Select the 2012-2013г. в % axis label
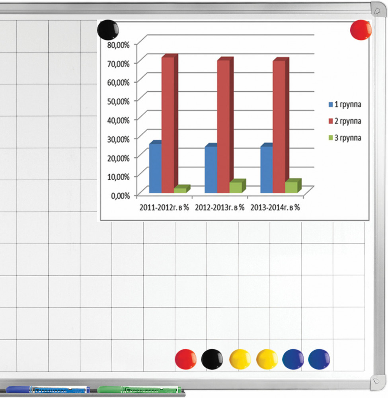This screenshot has height=398, width=388. (x=219, y=207)
